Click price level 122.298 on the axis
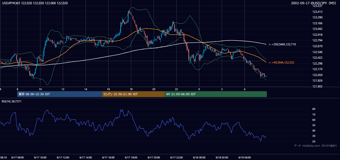The width and height of the screenshot is (340, 160). tap(317, 63)
